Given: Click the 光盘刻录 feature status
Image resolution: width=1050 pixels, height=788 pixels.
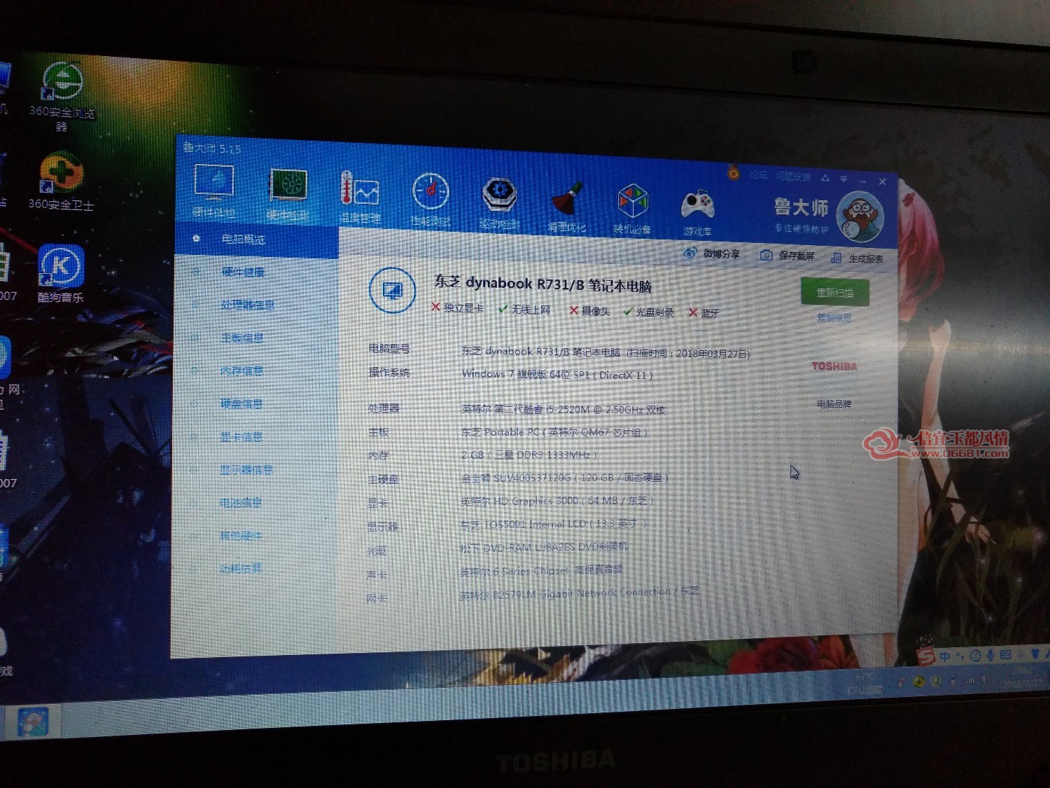Looking at the screenshot, I should tap(648, 312).
